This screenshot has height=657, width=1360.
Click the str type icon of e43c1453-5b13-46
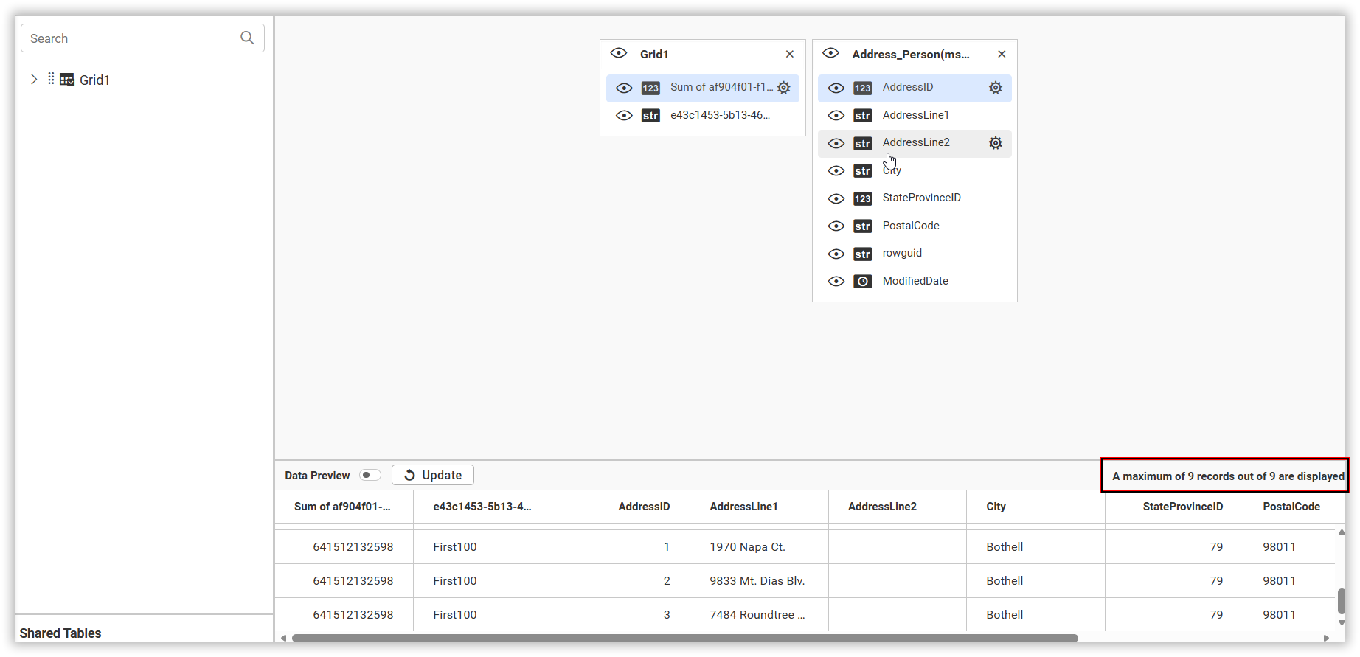tap(650, 115)
